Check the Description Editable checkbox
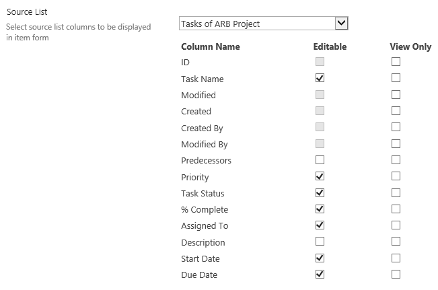 click(320, 242)
